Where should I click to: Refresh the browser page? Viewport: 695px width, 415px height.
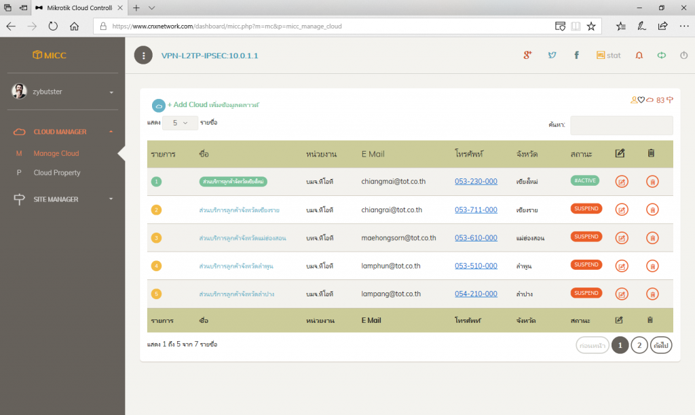[53, 26]
